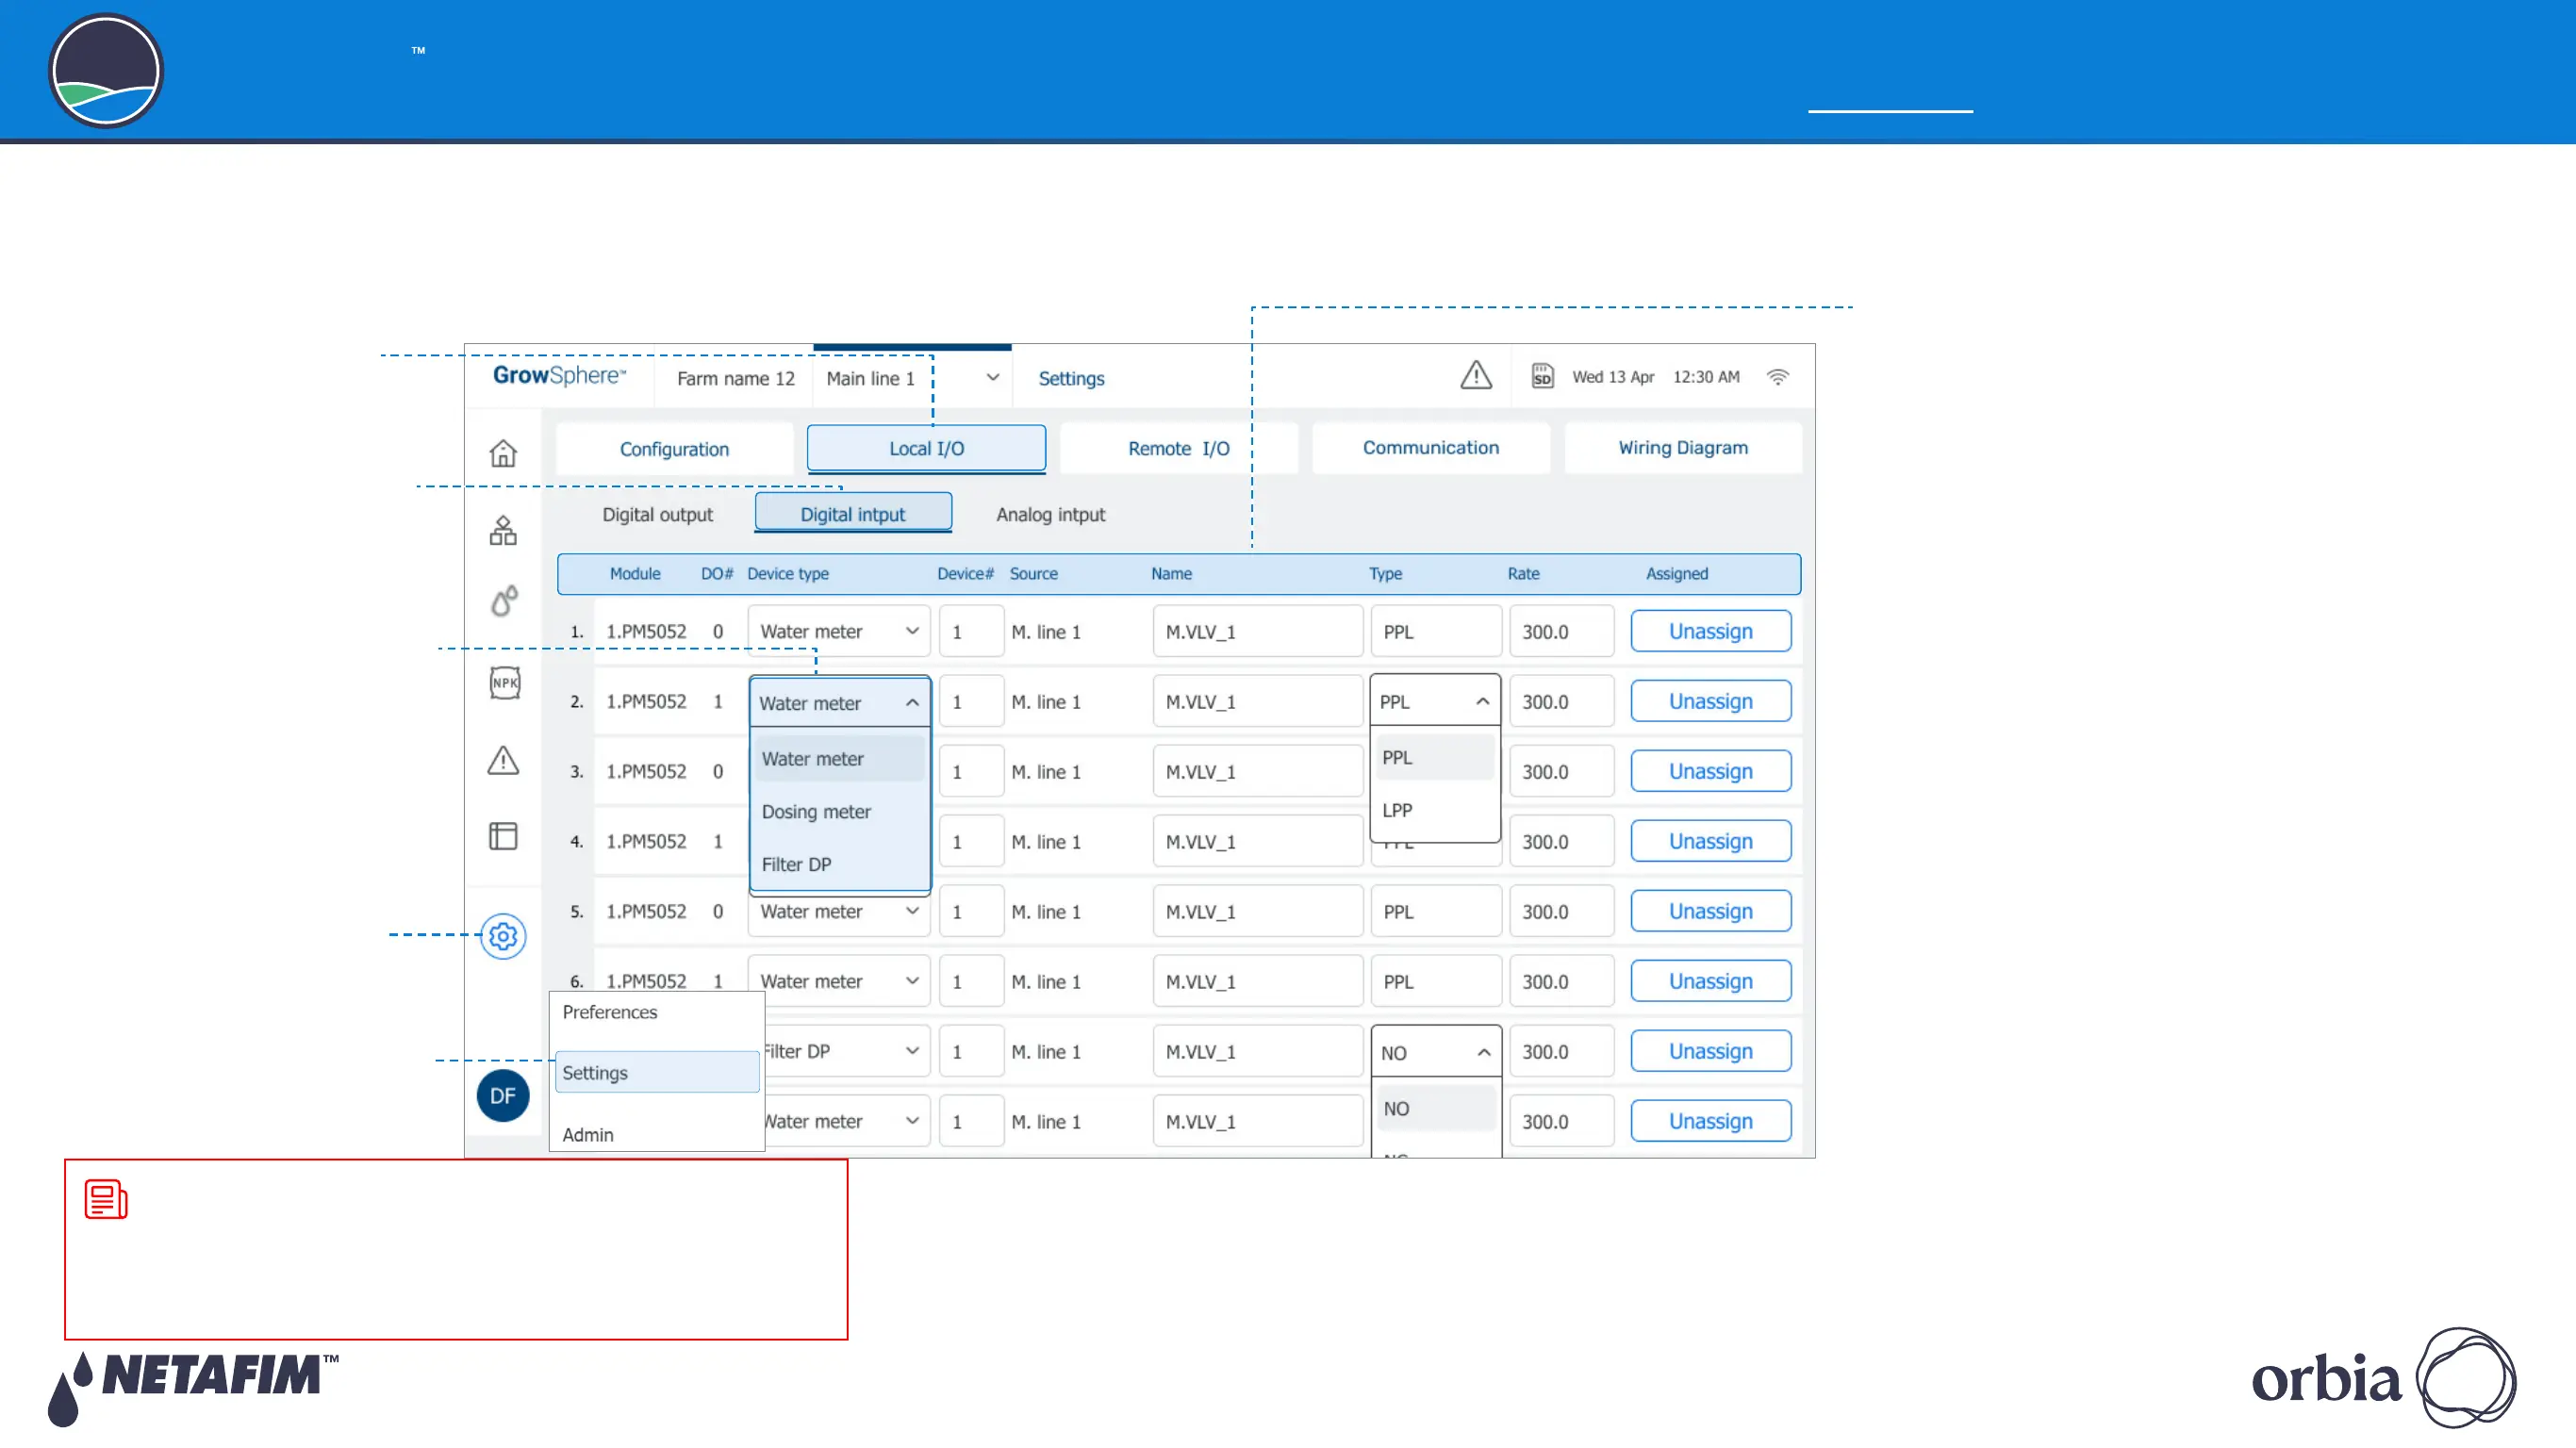Click the round landscape logo in banner

click(x=105, y=71)
